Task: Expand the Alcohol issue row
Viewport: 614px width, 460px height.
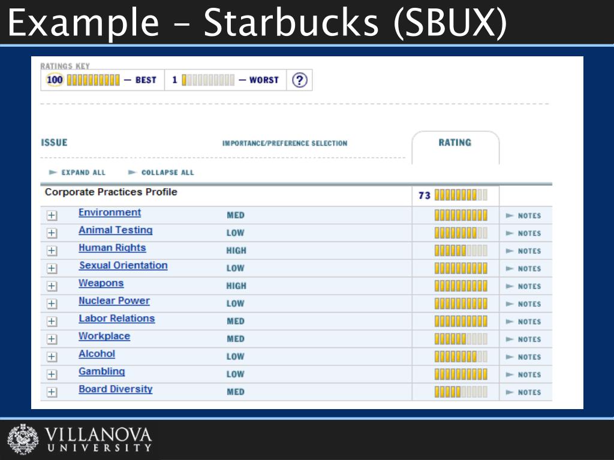Action: [x=52, y=357]
